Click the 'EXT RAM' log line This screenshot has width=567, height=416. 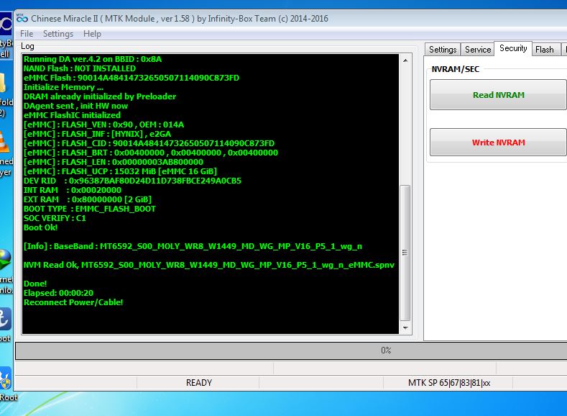88,199
